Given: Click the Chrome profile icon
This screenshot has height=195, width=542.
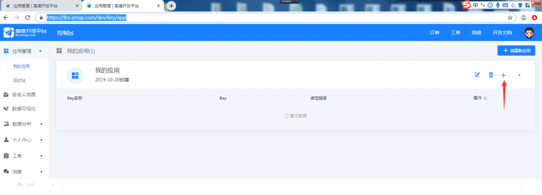Looking at the screenshot, I should (x=523, y=17).
